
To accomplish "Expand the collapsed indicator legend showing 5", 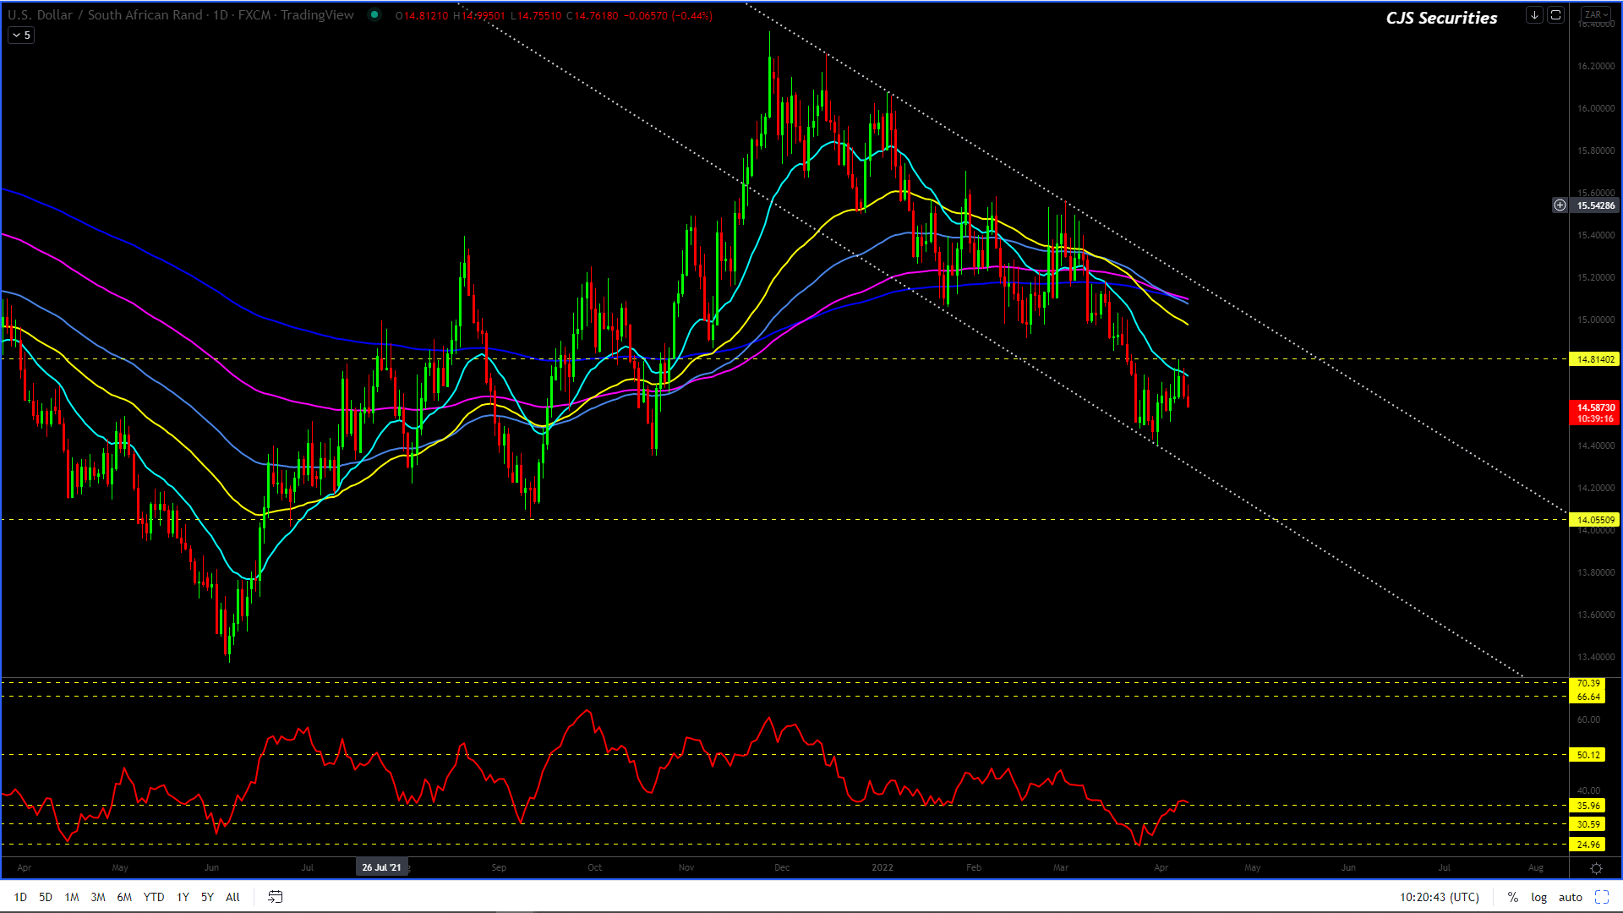I will (21, 36).
